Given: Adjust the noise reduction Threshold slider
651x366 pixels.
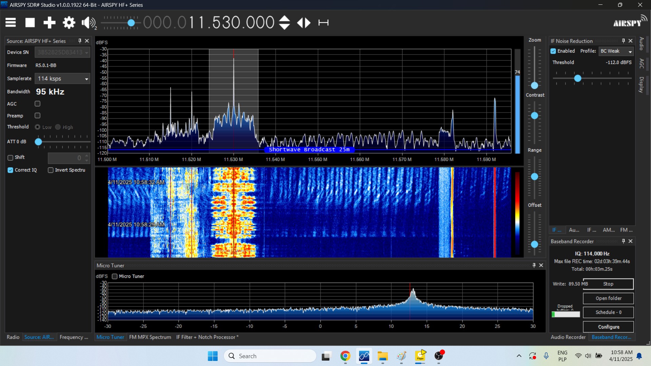Looking at the screenshot, I should coord(578,78).
